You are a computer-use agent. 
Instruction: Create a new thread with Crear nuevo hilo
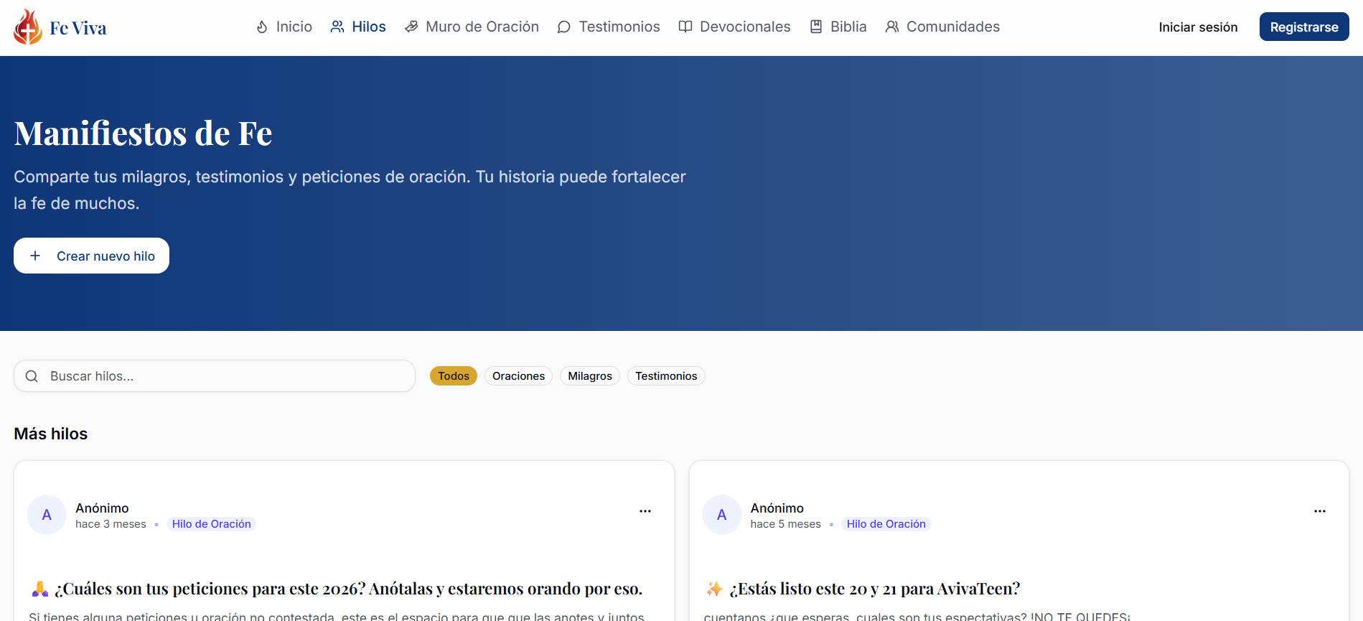coord(91,256)
